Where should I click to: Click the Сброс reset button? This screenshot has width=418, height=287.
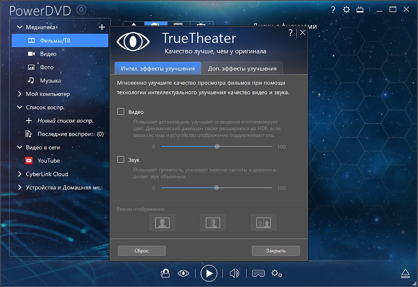tap(142, 250)
